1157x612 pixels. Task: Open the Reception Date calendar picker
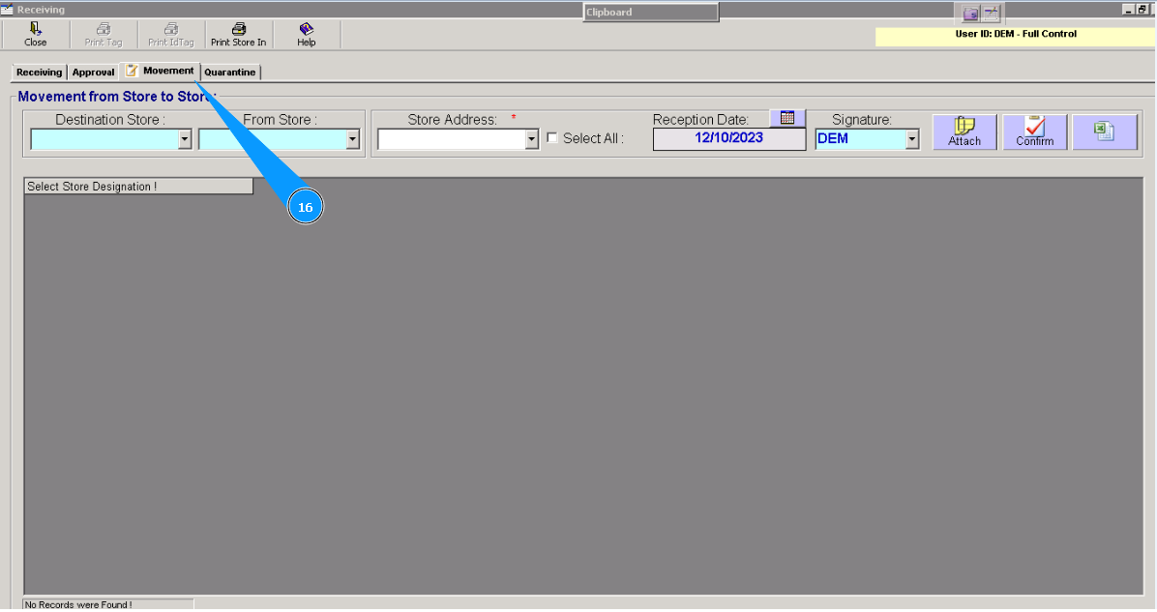pyautogui.click(x=787, y=118)
